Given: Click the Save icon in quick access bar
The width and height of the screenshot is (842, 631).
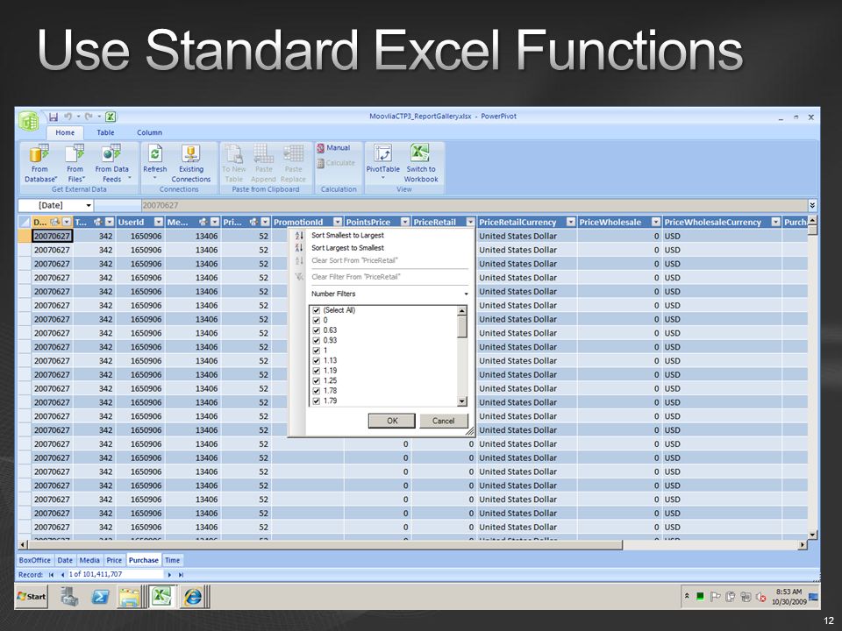Looking at the screenshot, I should point(54,117).
